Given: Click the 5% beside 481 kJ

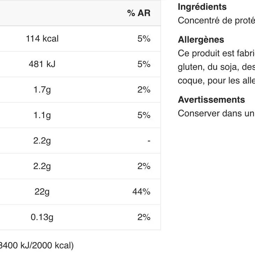Looking at the screenshot, I should pyautogui.click(x=144, y=64).
